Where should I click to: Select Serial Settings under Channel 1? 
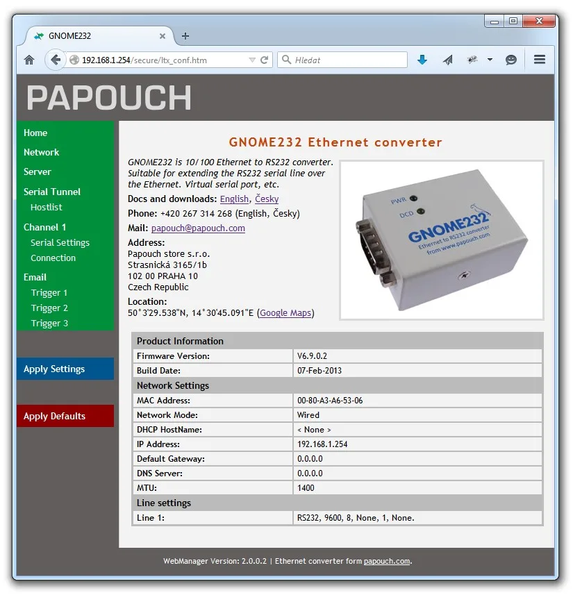click(x=60, y=242)
